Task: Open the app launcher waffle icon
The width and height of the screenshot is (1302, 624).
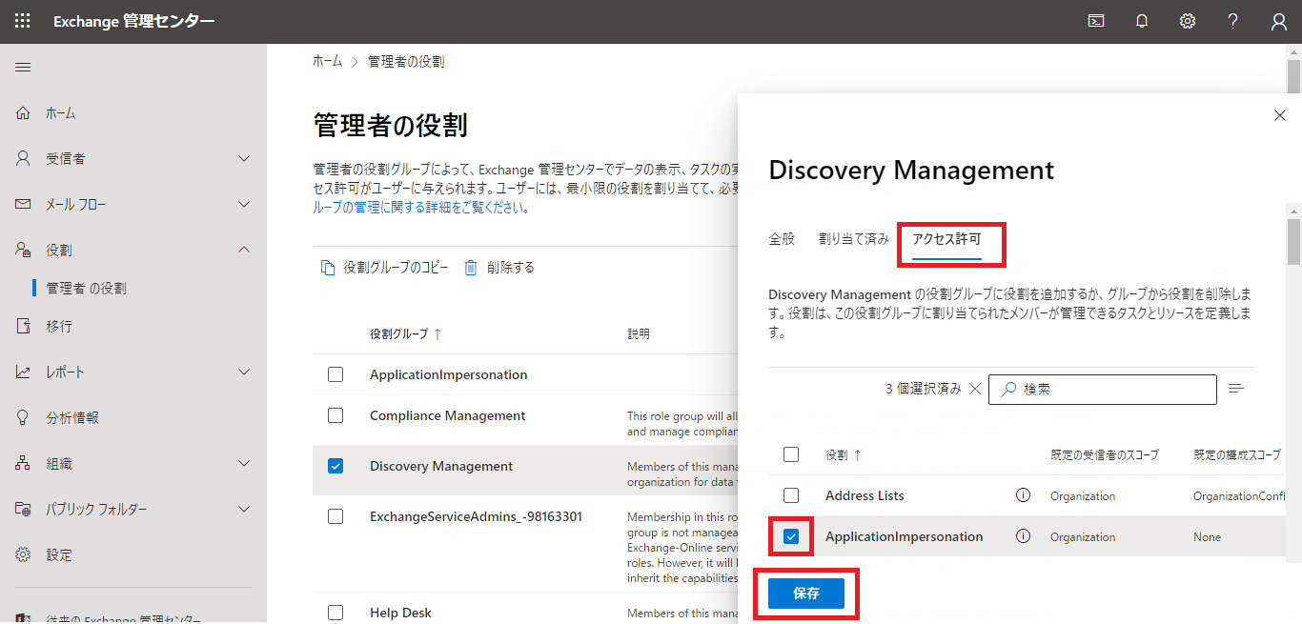Action: pos(23,21)
